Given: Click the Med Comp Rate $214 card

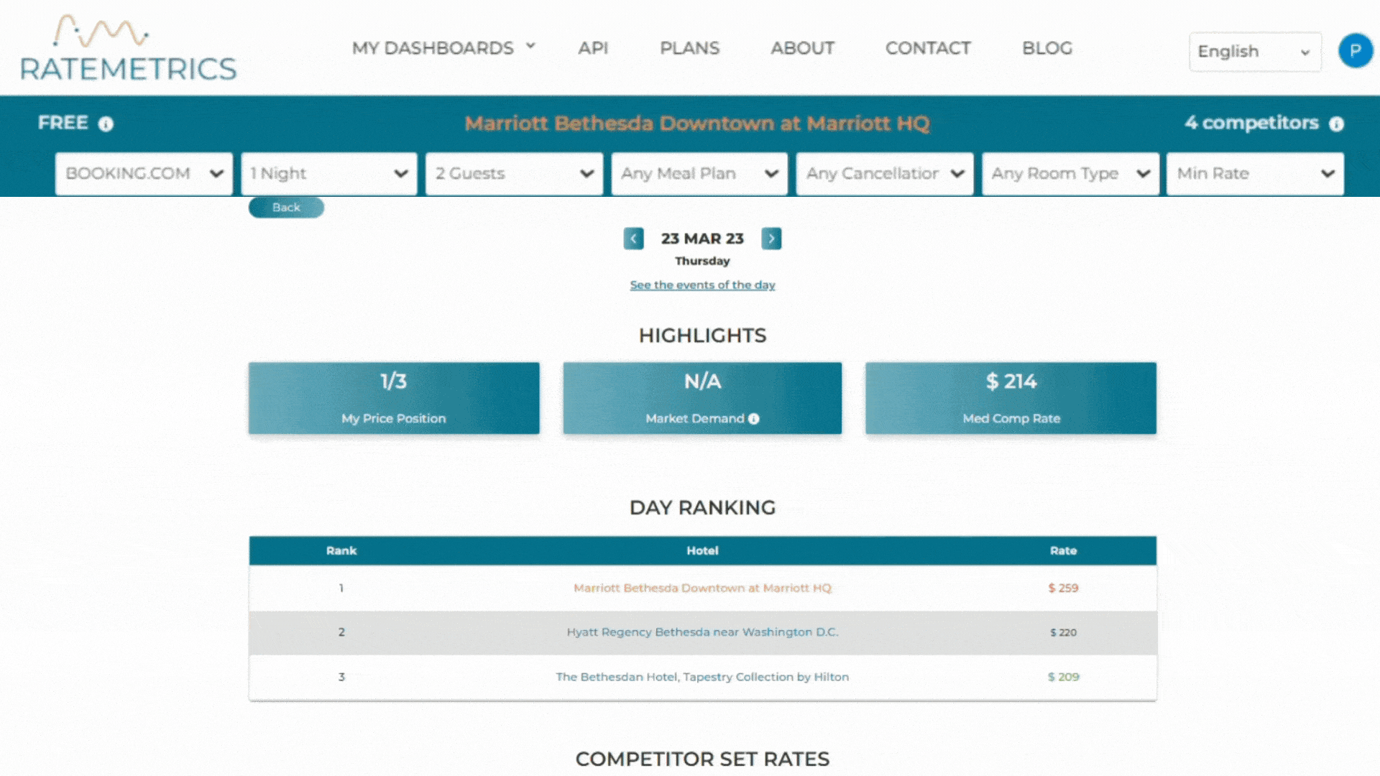Looking at the screenshot, I should pyautogui.click(x=1011, y=398).
